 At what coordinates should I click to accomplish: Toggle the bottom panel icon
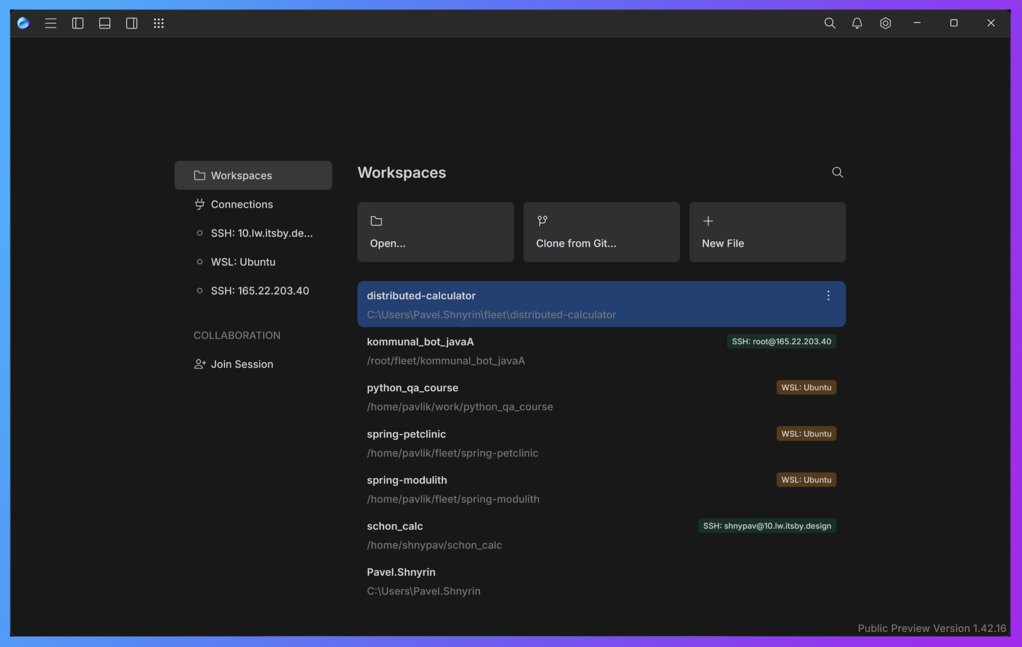105,23
